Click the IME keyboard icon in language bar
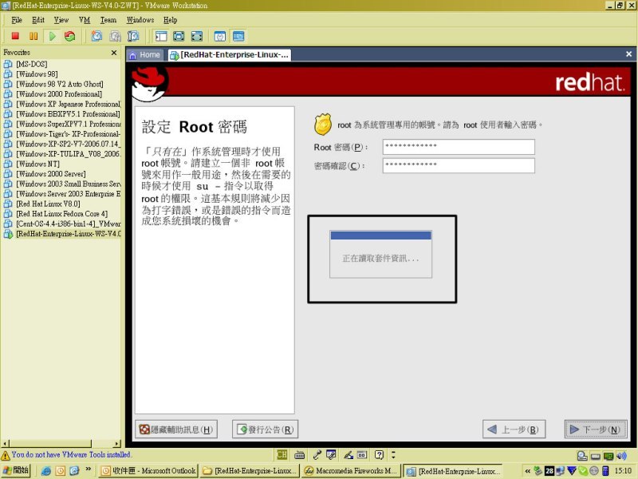Viewport: 638px width, 479px height. [x=300, y=454]
